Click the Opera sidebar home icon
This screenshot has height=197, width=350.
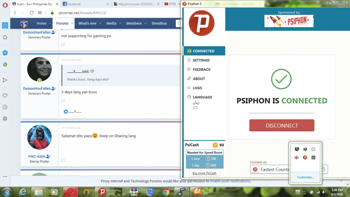(5, 25)
